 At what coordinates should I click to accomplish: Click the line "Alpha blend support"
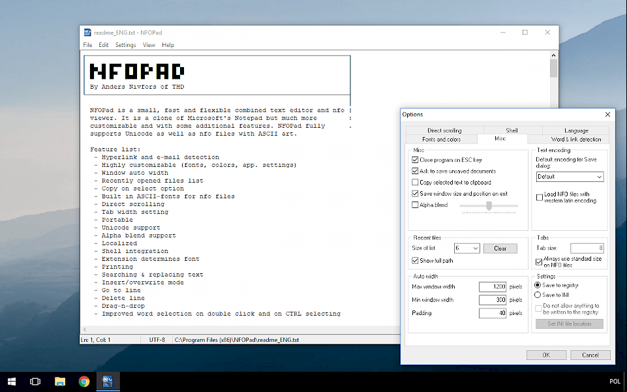pyautogui.click(x=139, y=235)
